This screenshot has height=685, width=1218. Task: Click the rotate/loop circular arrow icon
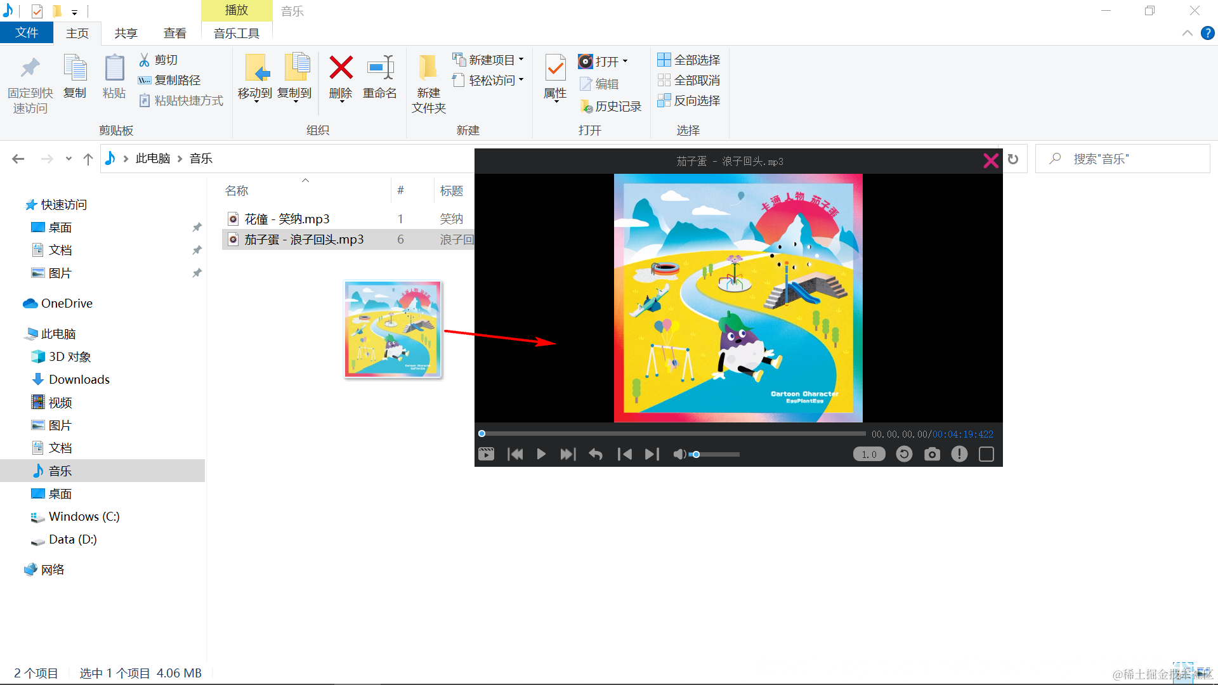pyautogui.click(x=904, y=454)
